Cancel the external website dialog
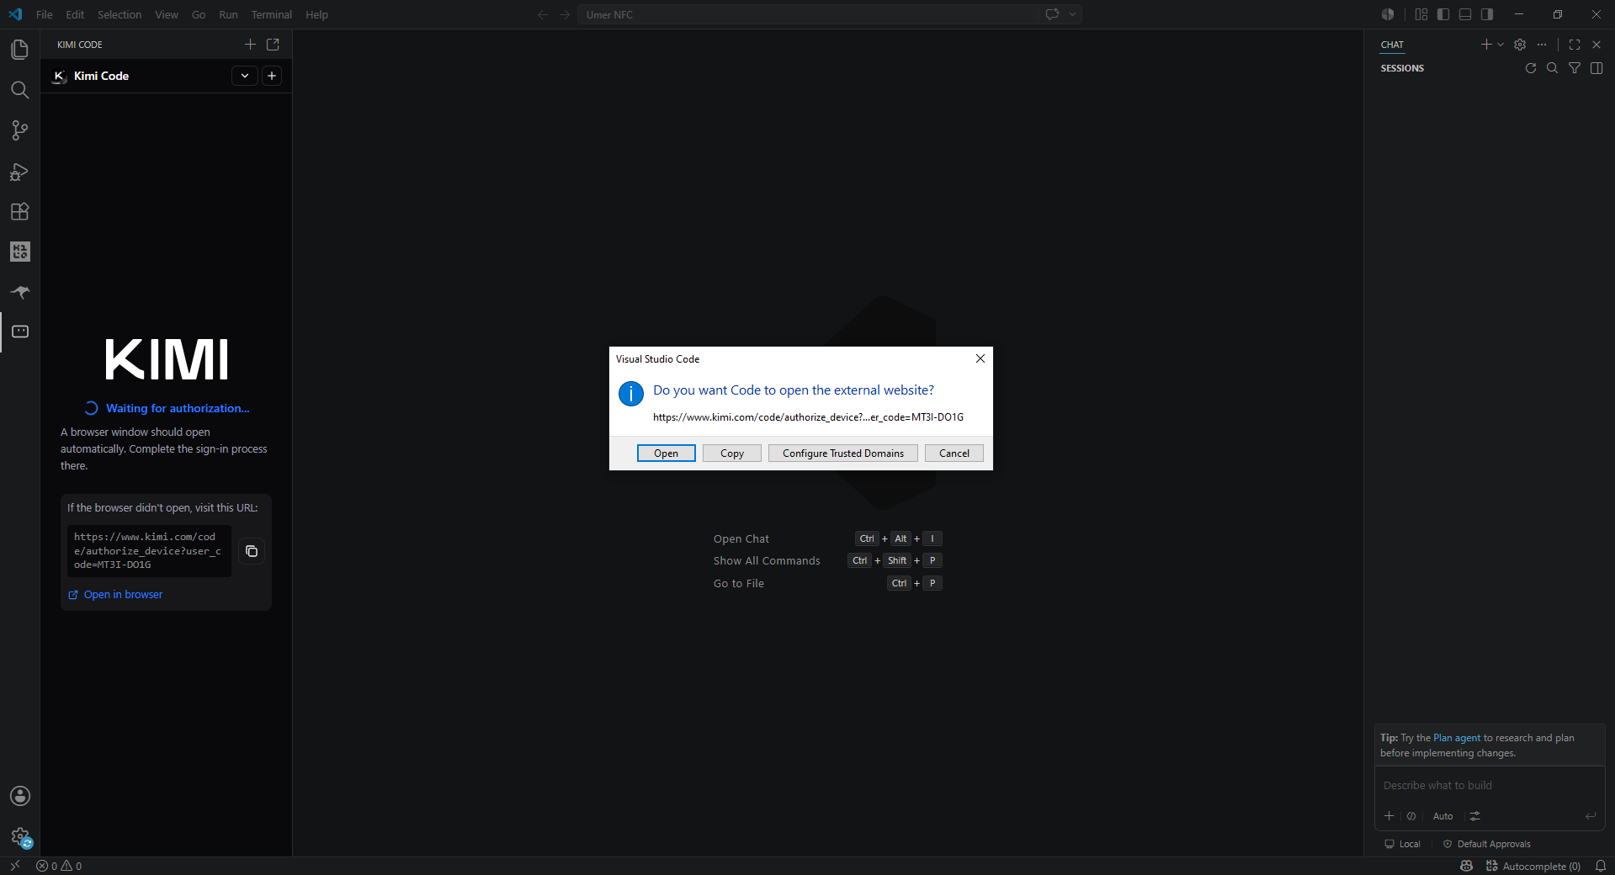This screenshot has height=875, width=1615. click(954, 453)
